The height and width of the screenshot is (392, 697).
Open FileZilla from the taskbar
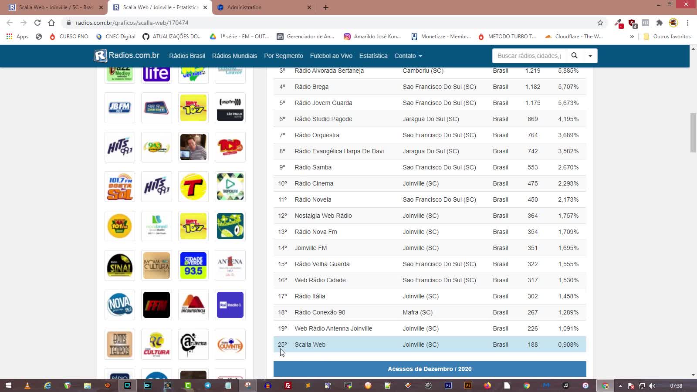click(x=288, y=385)
